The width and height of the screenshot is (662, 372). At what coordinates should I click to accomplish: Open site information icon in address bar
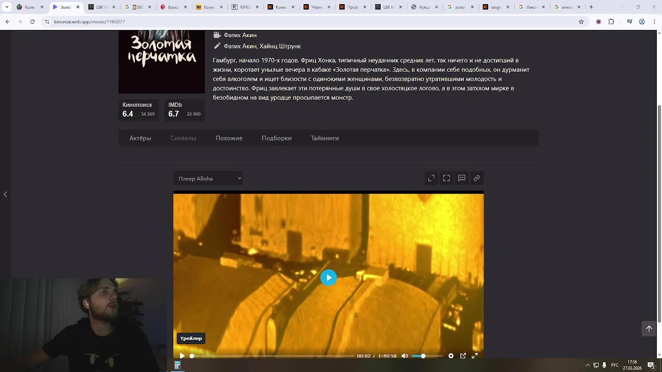pos(47,22)
